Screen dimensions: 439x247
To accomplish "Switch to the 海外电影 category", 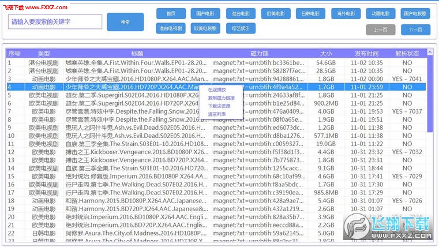I will 346,13.
